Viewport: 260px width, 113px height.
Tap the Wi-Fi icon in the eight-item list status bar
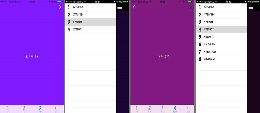216,2
